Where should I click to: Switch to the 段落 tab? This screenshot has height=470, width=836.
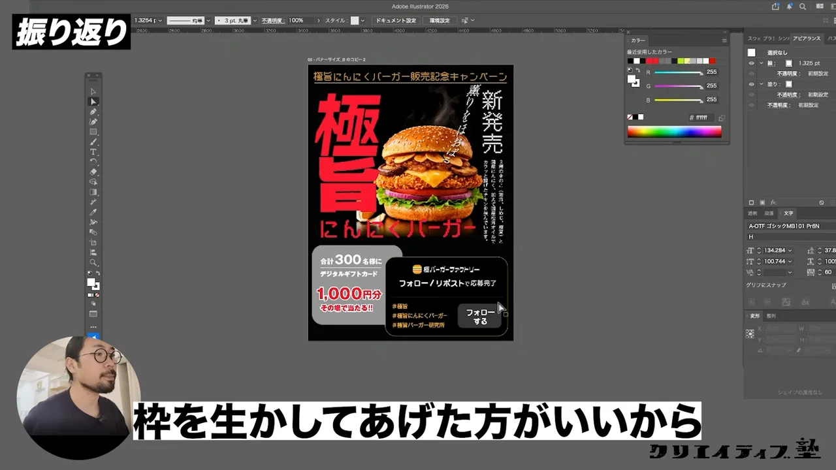coord(769,213)
